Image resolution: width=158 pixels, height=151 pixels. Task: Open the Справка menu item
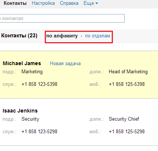[69, 3]
